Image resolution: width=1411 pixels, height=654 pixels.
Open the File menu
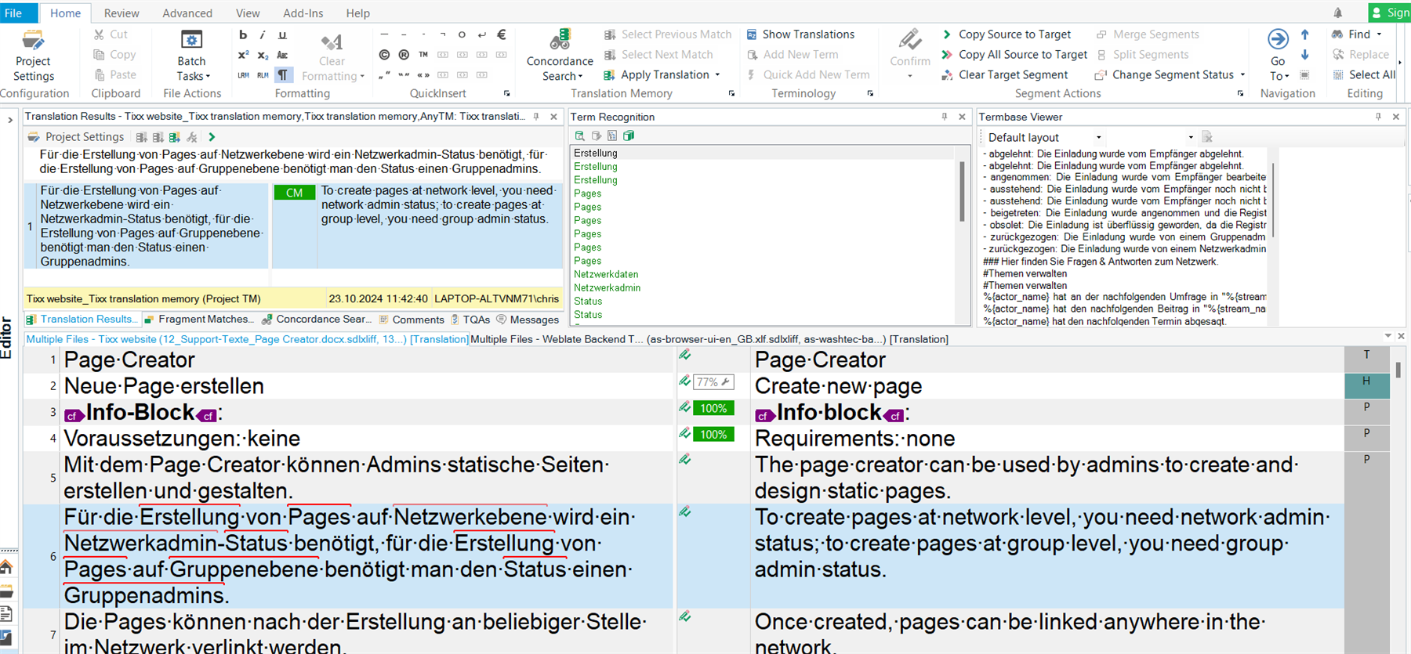click(x=14, y=13)
